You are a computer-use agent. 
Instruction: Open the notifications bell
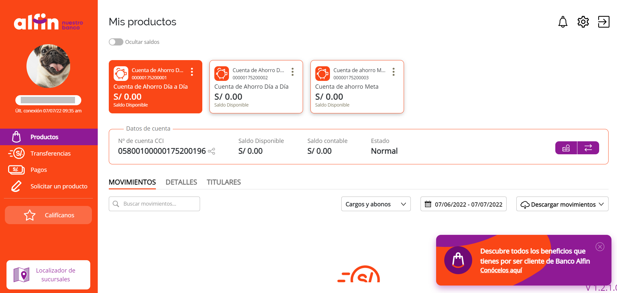(563, 22)
